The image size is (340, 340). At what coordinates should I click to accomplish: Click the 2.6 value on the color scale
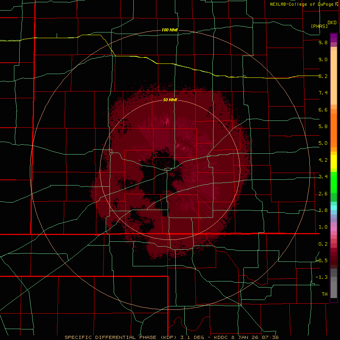(323, 194)
